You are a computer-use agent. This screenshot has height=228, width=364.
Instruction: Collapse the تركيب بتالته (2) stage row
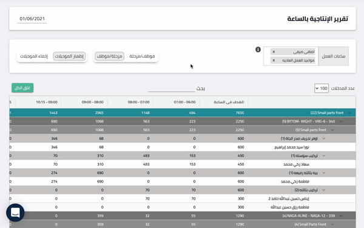click(x=324, y=190)
